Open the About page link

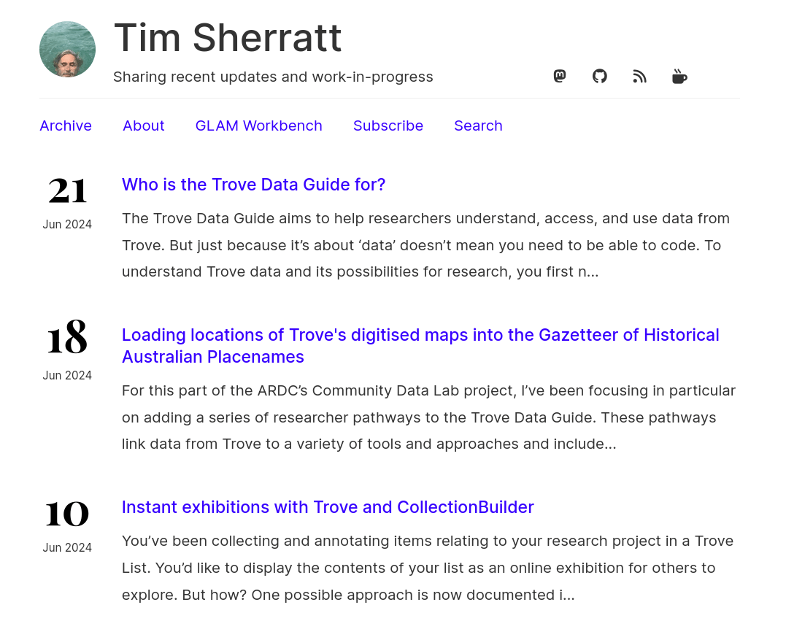tap(143, 126)
